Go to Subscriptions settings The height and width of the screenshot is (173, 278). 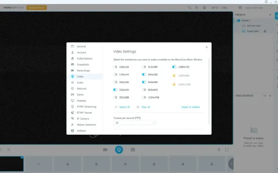[85, 59]
